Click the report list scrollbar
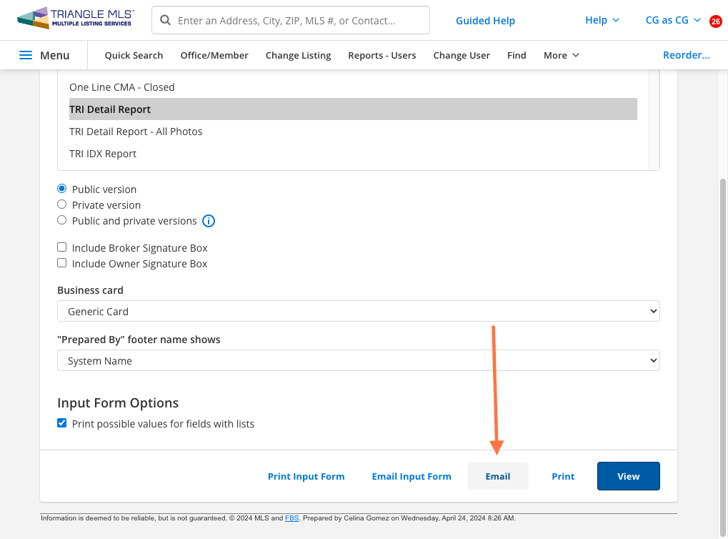The width and height of the screenshot is (728, 539). pyautogui.click(x=654, y=121)
